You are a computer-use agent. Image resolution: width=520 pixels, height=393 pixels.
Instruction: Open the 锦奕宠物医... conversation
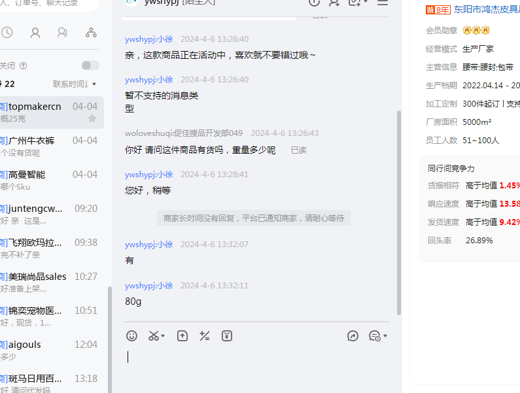pyautogui.click(x=52, y=316)
